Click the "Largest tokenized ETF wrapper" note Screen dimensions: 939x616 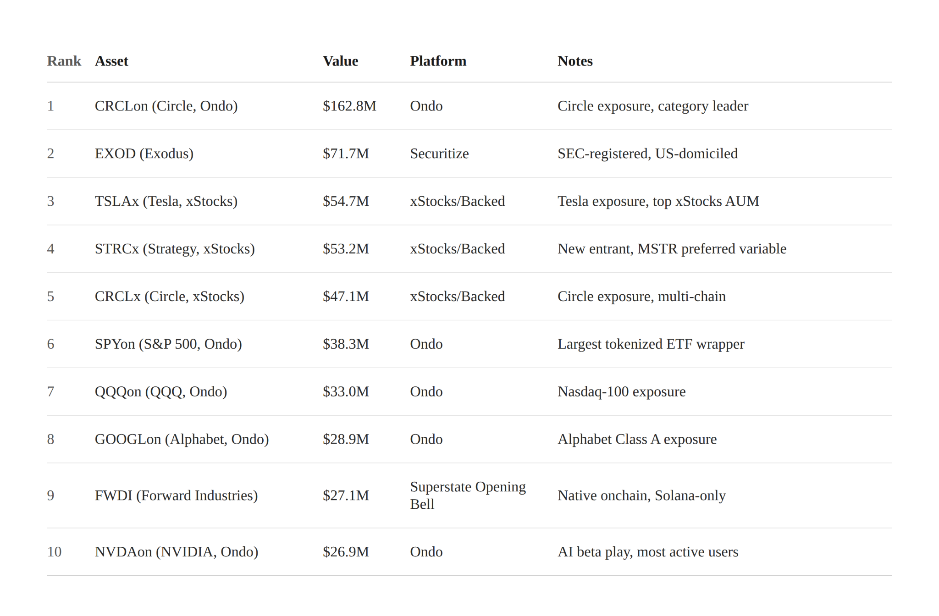click(651, 344)
